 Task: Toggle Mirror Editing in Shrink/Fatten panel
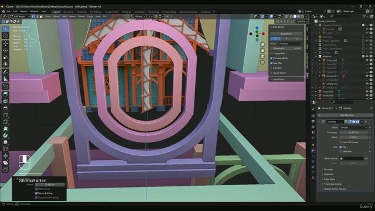36,193
